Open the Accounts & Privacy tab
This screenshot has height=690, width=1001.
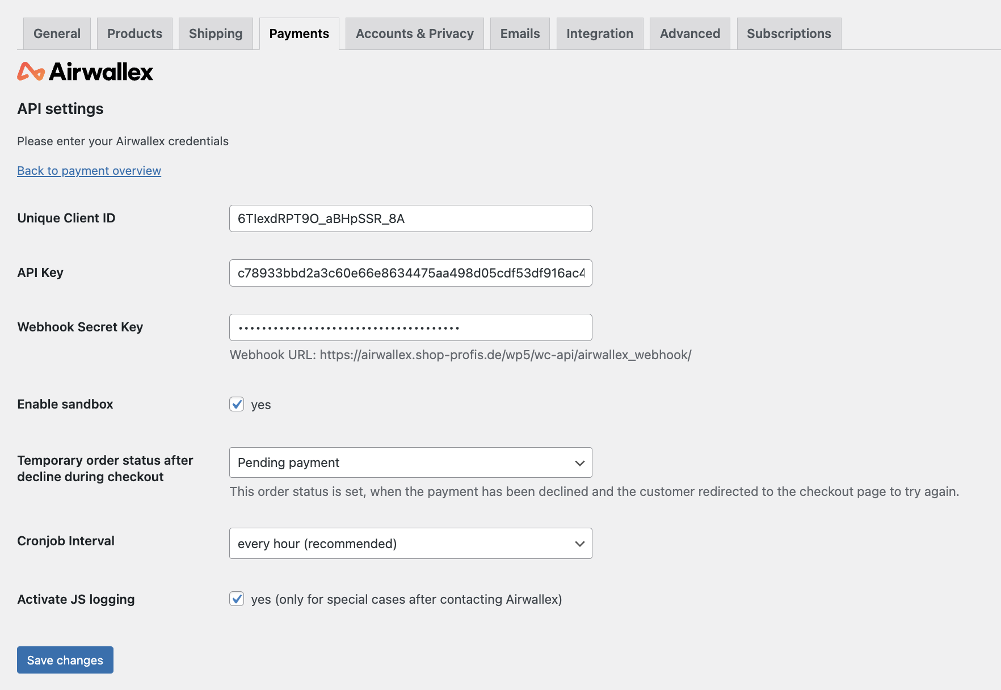(x=414, y=33)
